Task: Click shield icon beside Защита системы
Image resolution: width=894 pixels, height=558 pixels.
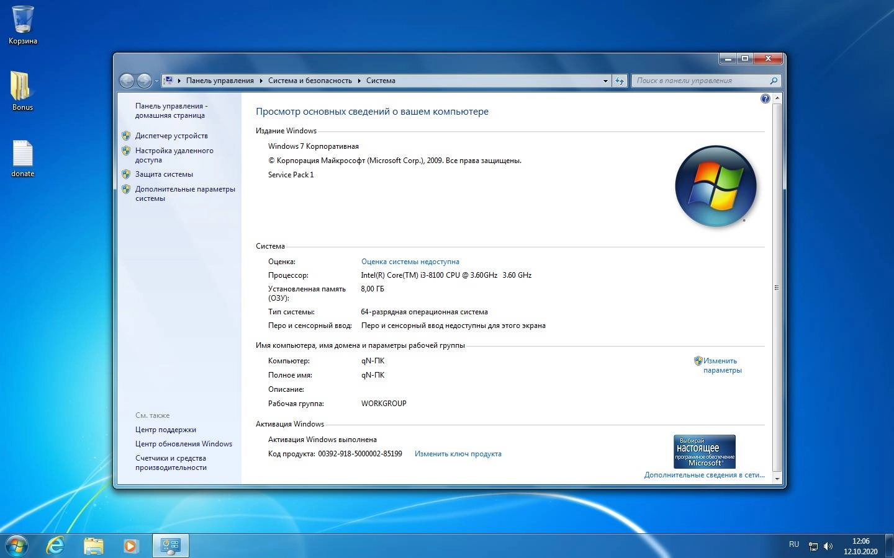Action: click(126, 174)
